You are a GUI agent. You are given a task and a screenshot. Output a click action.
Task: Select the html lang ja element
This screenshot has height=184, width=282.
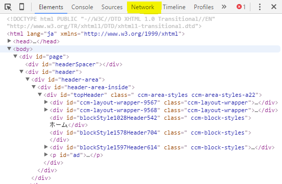[96, 34]
